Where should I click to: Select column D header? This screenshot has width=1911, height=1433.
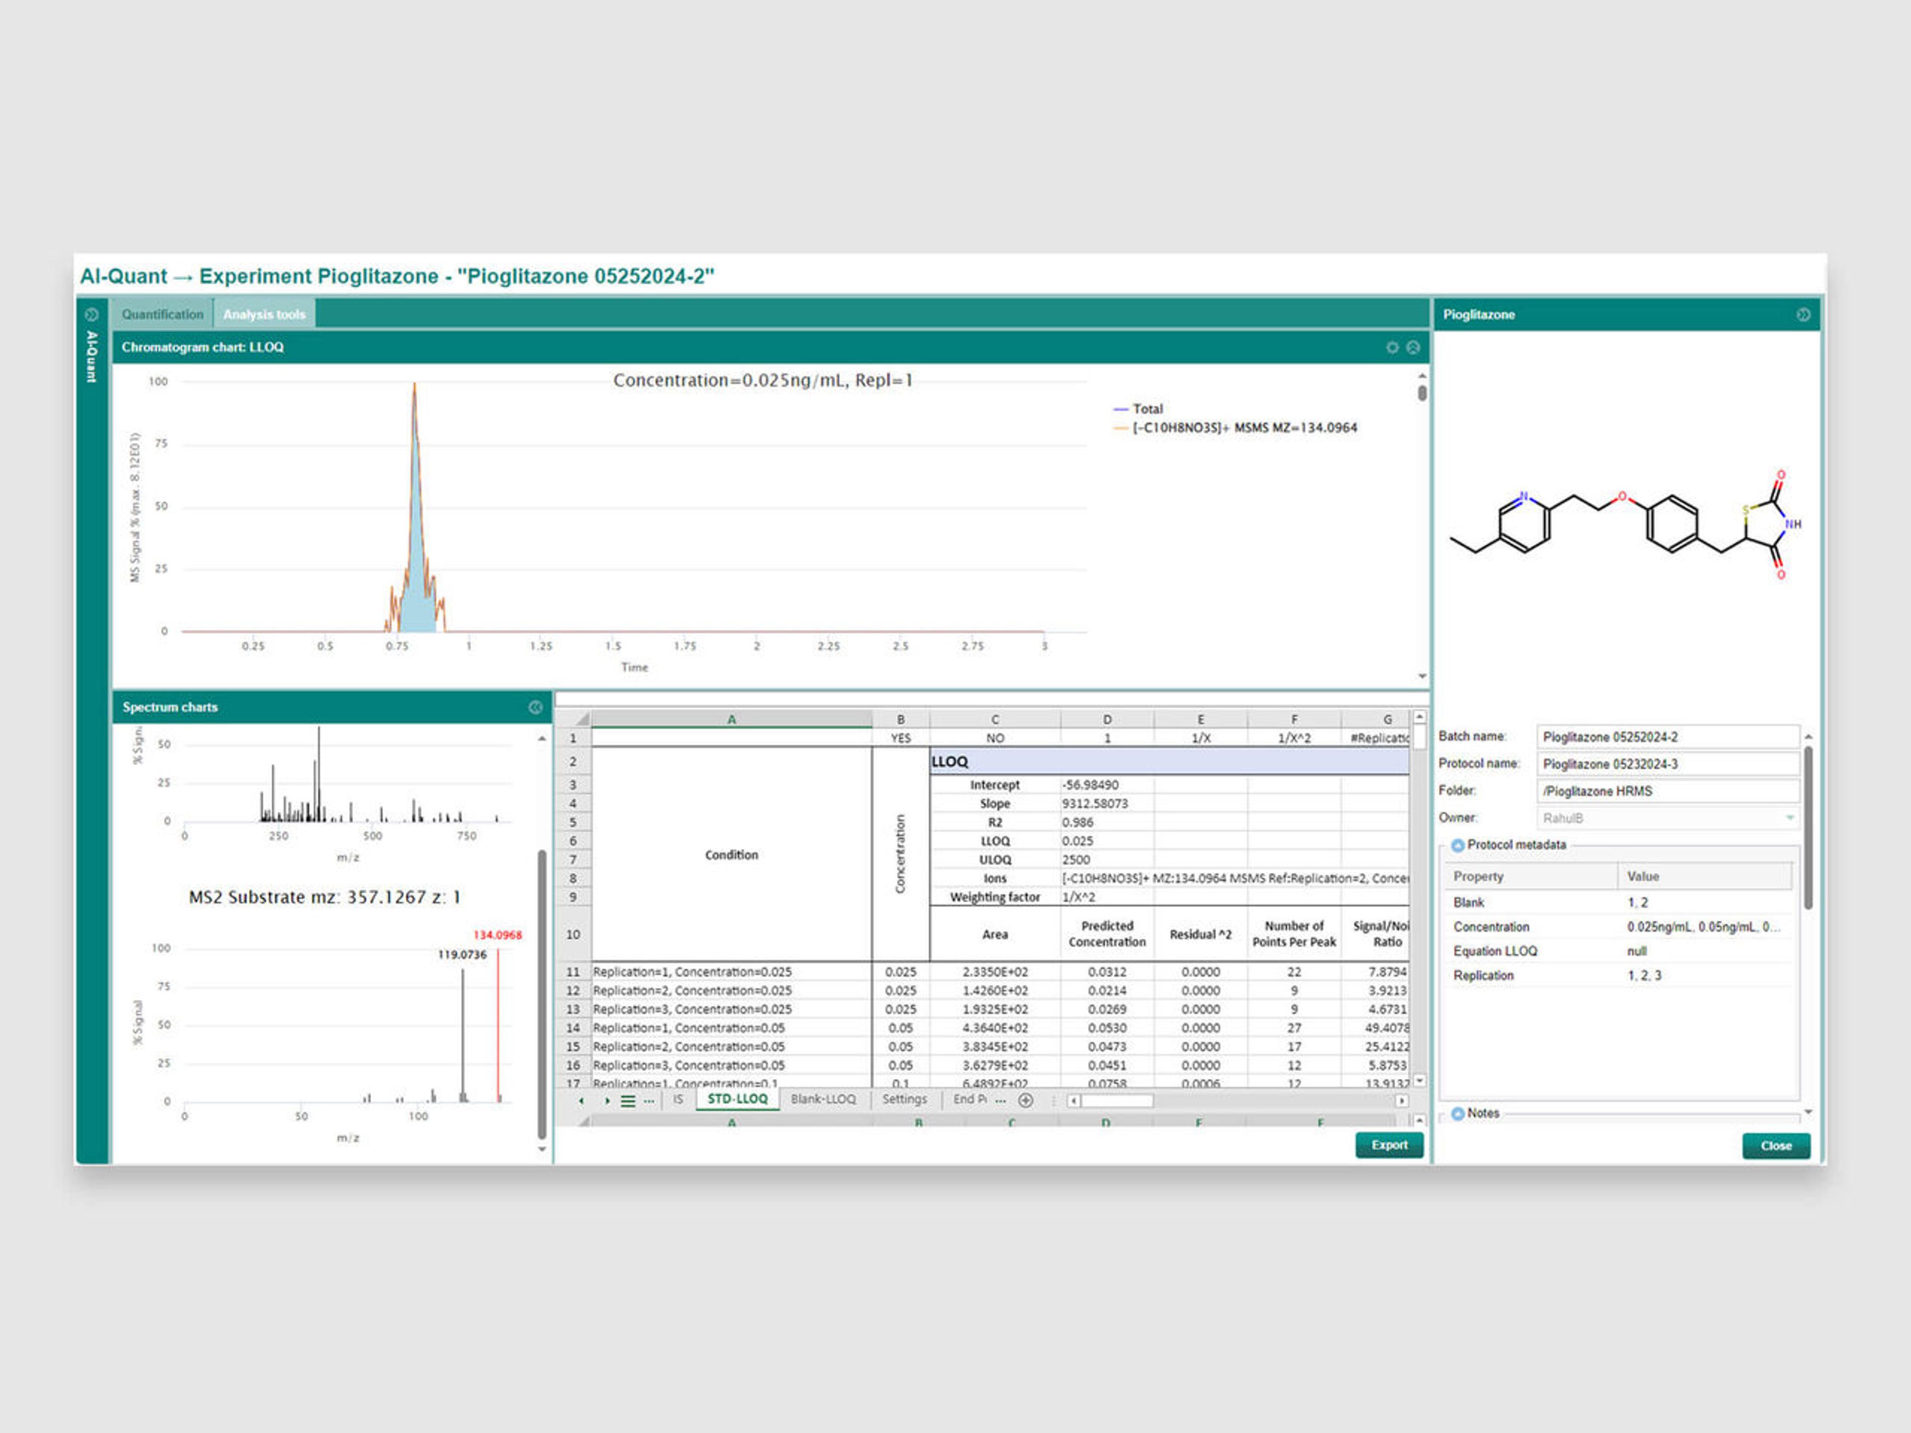(1107, 718)
